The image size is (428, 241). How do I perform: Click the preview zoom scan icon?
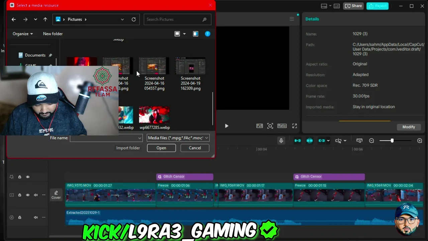tap(270, 126)
